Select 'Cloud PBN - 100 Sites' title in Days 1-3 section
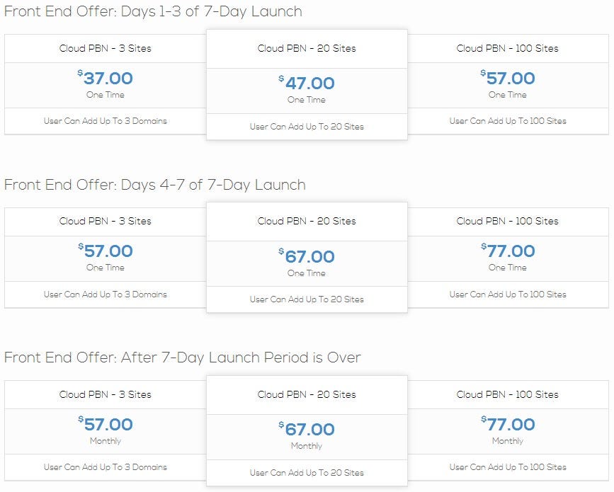 pyautogui.click(x=508, y=48)
